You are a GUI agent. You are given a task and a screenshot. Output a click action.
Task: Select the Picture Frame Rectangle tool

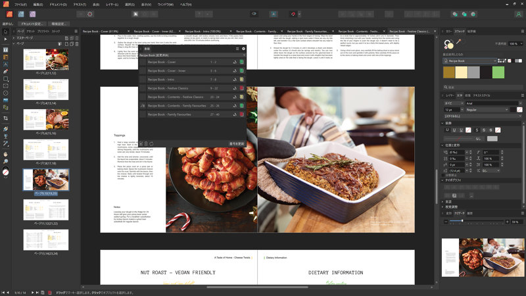click(5, 86)
